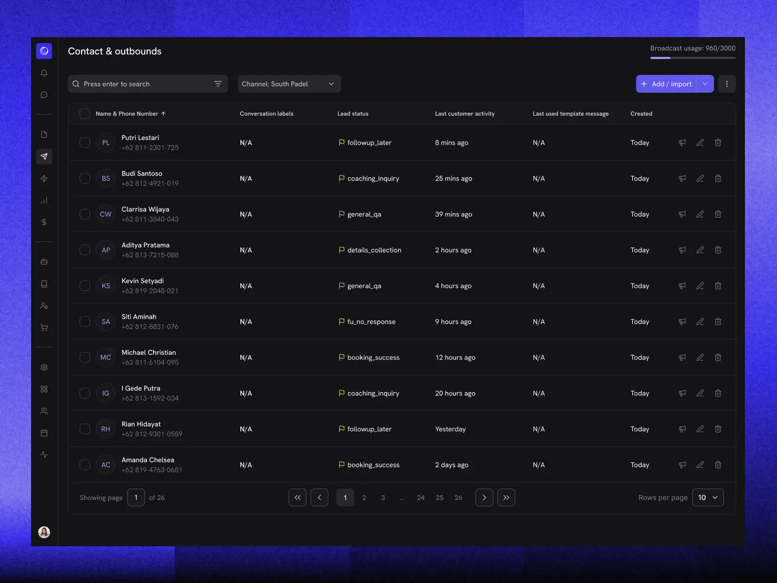Expand the Add / import arrow dropdown
The image size is (777, 583).
[705, 84]
